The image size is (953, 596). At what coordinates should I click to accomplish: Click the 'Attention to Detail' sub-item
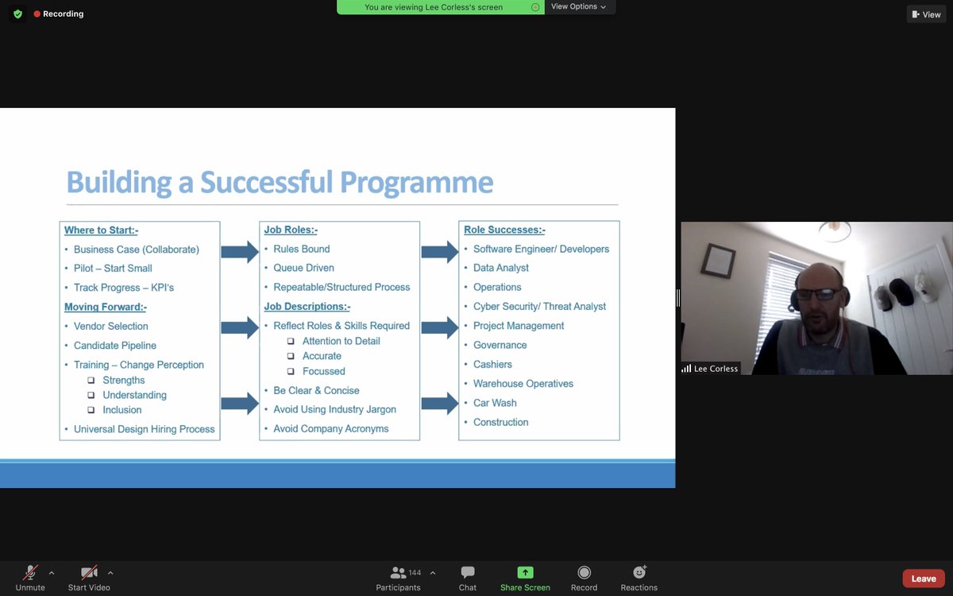coord(341,341)
